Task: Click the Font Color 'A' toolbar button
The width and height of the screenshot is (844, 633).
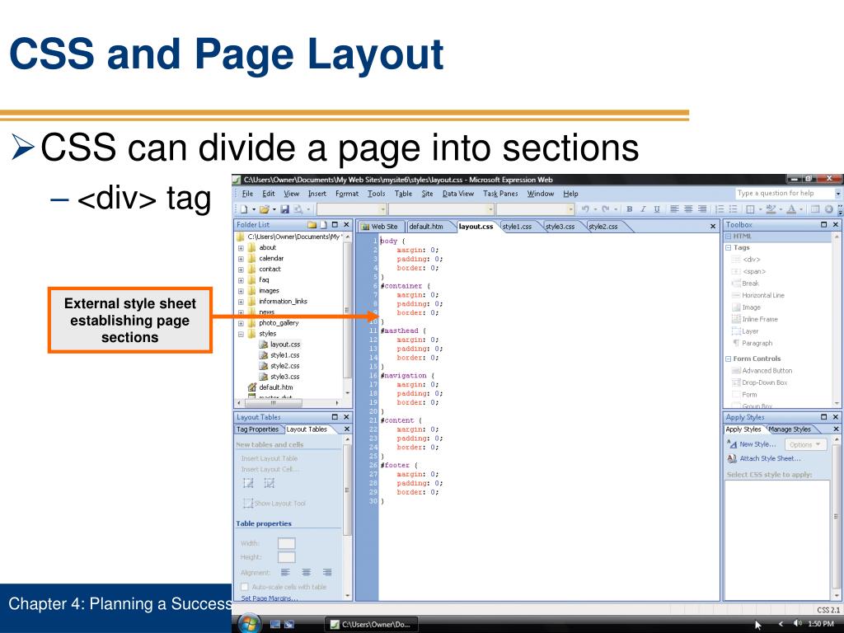Action: [790, 209]
